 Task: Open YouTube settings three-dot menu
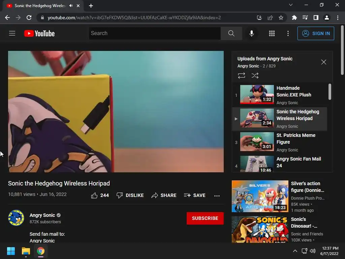coord(288,33)
